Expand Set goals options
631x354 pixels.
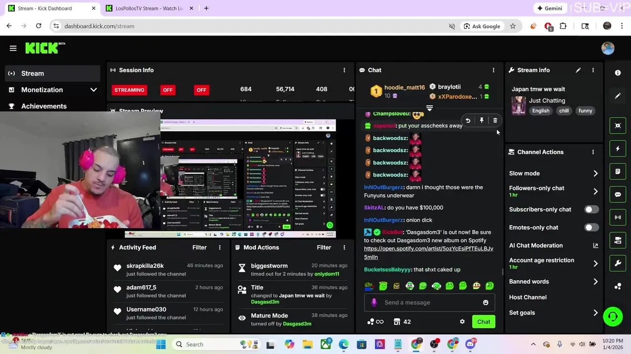coord(596,313)
